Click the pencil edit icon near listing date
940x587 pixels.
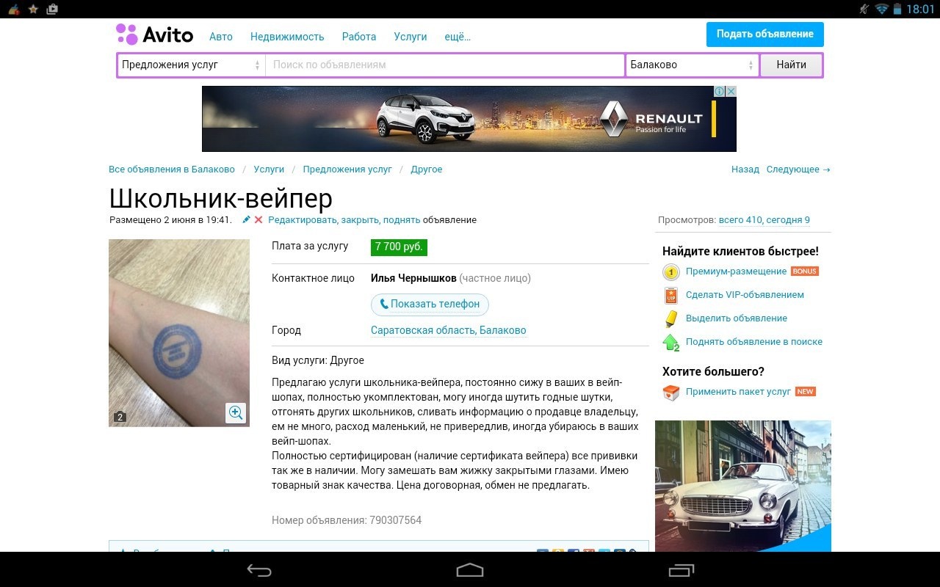coord(247,219)
